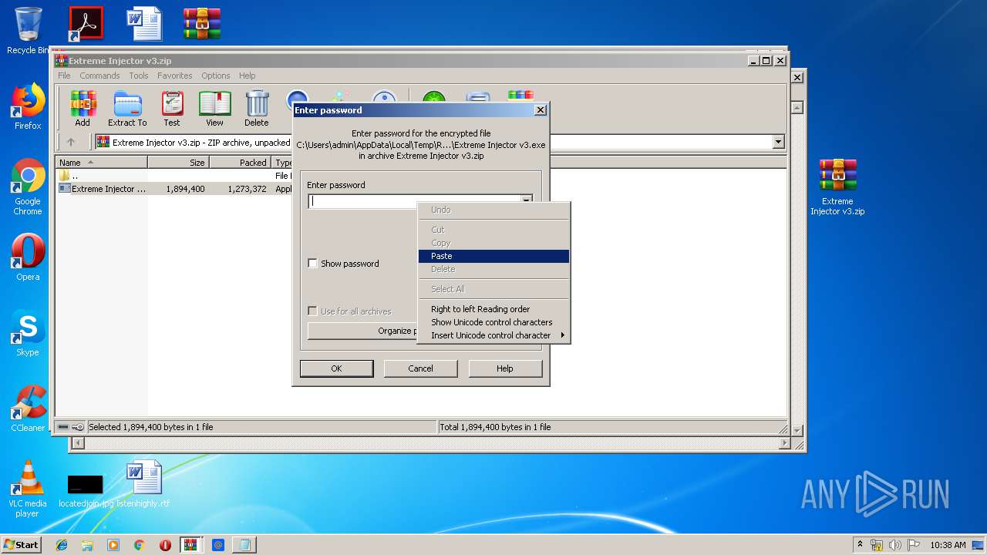
Task: Click the View file toolbar icon
Action: [x=214, y=109]
